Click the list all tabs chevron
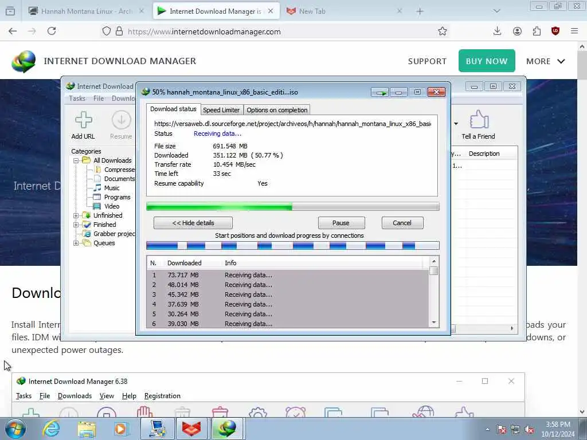Image resolution: width=587 pixels, height=440 pixels. [496, 11]
